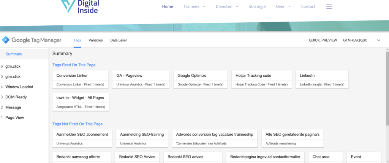The width and height of the screenshot is (389, 163).
Task: Open the Strategie page link
Action: [x=257, y=7]
